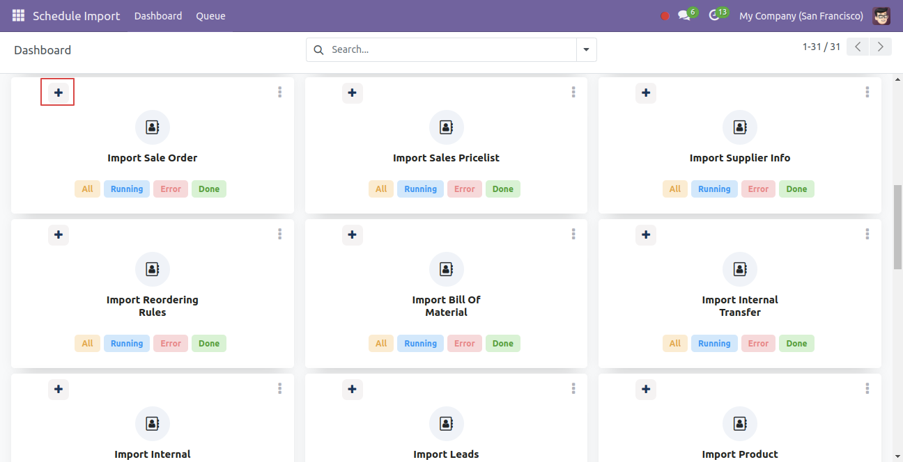903x462 pixels.
Task: Click plus on Import Supplier Info card
Action: click(646, 93)
